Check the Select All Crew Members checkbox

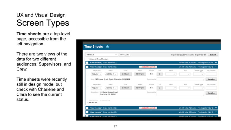pos(87,59)
